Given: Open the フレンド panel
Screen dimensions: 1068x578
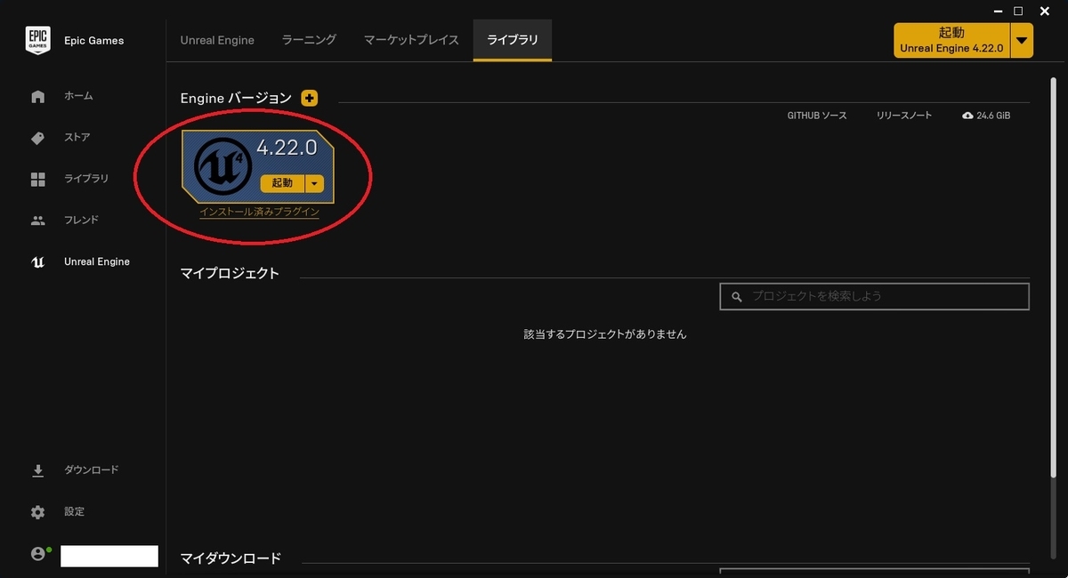Looking at the screenshot, I should pos(80,220).
